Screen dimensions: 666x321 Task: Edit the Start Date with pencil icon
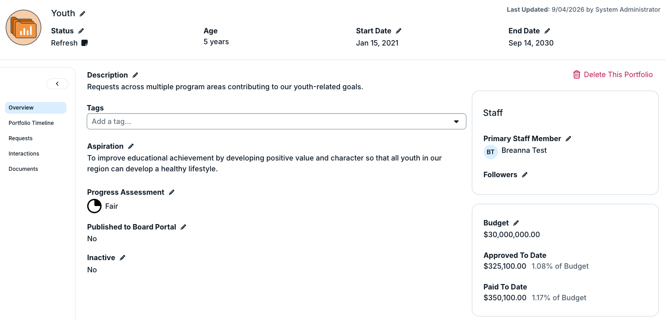398,31
